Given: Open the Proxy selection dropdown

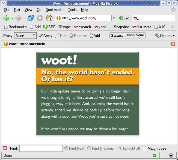Looking at the screenshot, I should click(34, 35).
